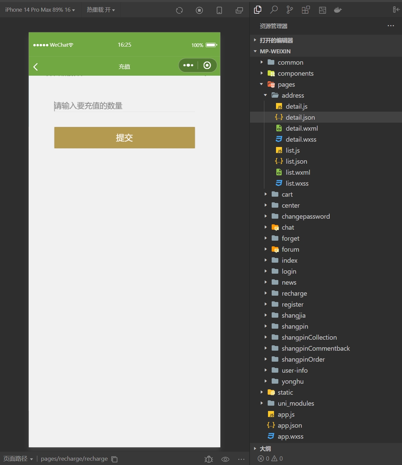Click the pages/recharge/recharge path text

tap(74, 459)
